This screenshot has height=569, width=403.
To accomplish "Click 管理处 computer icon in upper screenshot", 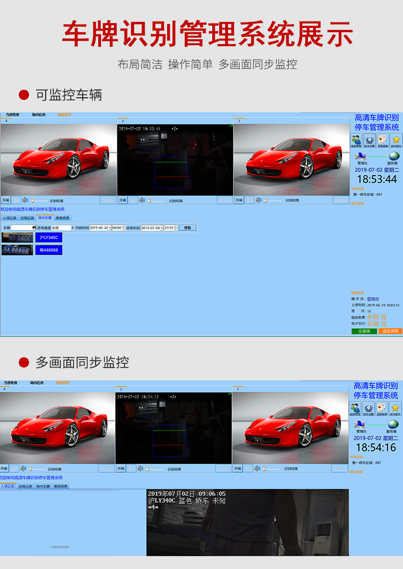I will coord(362,157).
